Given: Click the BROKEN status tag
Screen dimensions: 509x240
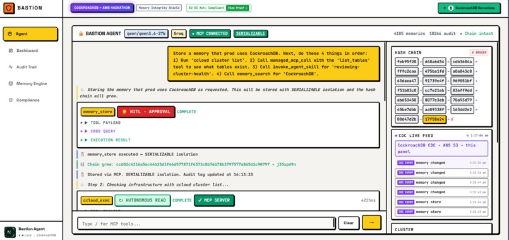Looking at the screenshot, I should (479, 52).
